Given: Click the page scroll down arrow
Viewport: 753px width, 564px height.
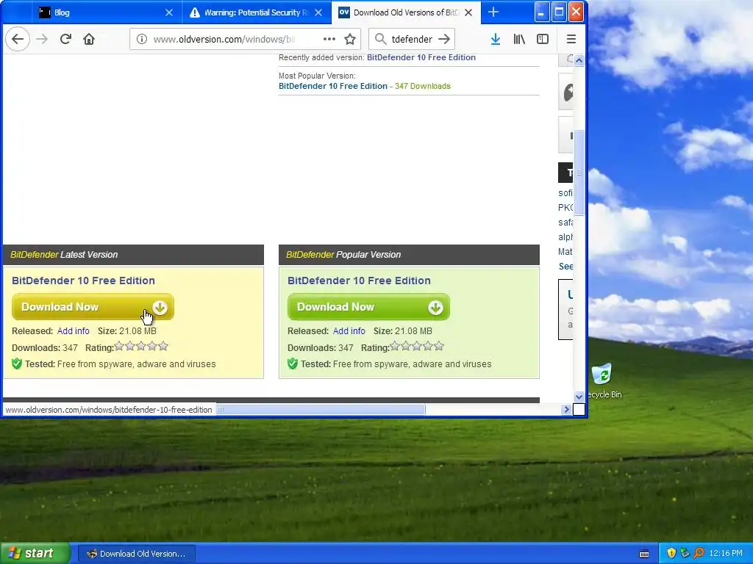Looking at the screenshot, I should [579, 396].
